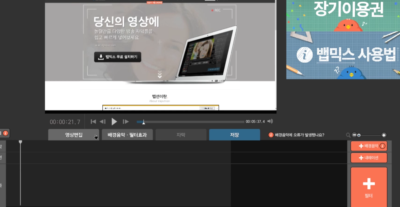Zoom in timeline with plus button
The image size is (400, 207).
coord(384,135)
